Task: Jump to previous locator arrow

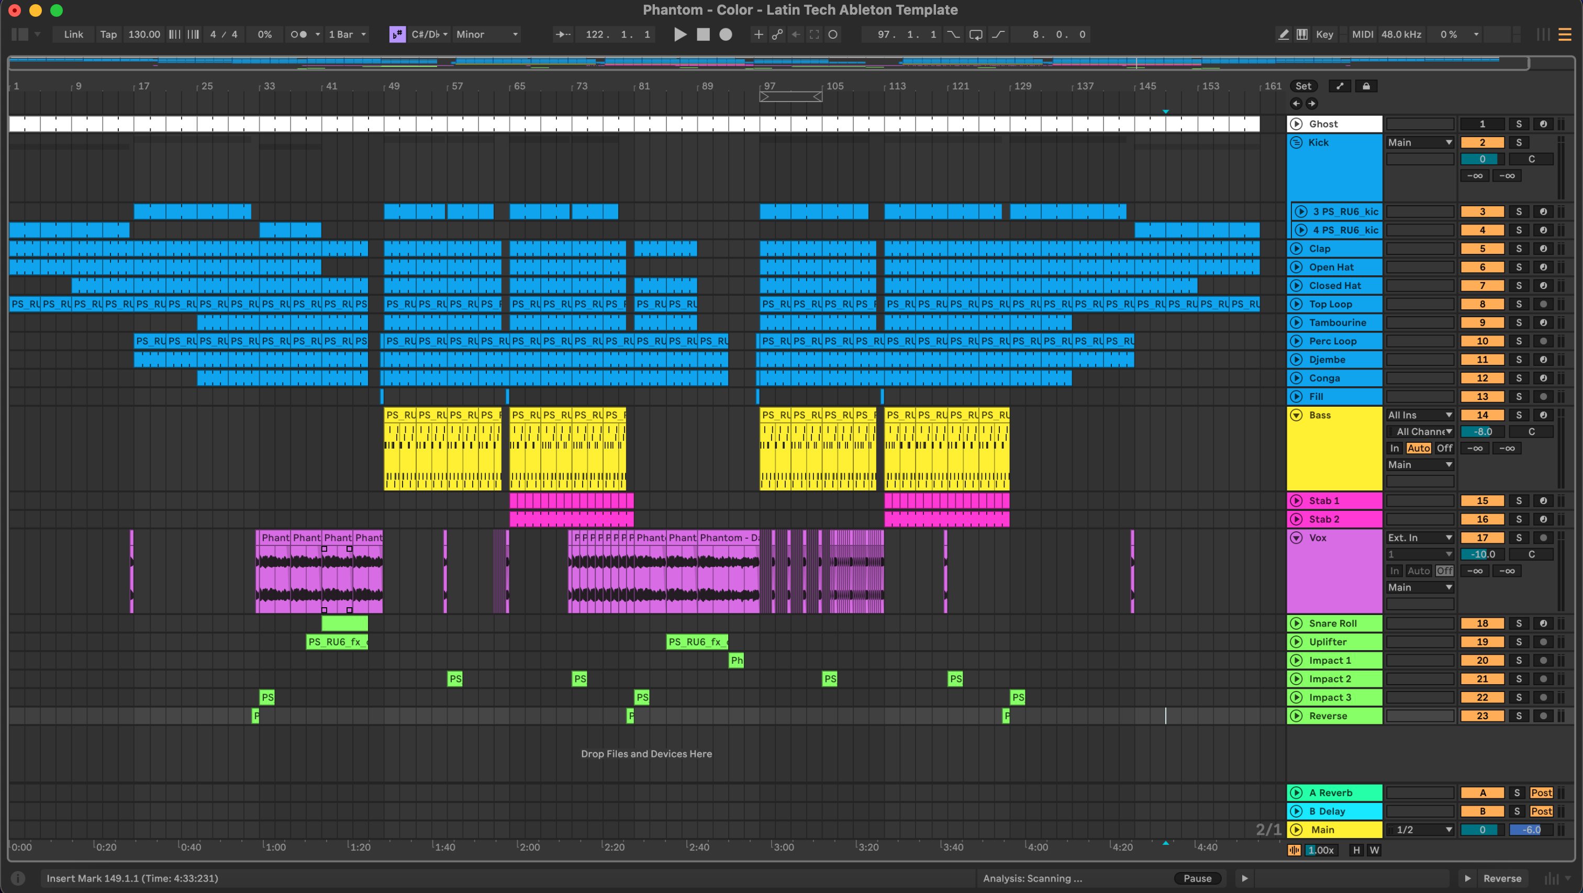Action: (x=1296, y=103)
